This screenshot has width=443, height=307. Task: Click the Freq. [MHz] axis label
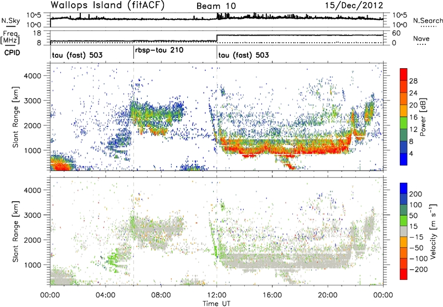click(x=10, y=38)
